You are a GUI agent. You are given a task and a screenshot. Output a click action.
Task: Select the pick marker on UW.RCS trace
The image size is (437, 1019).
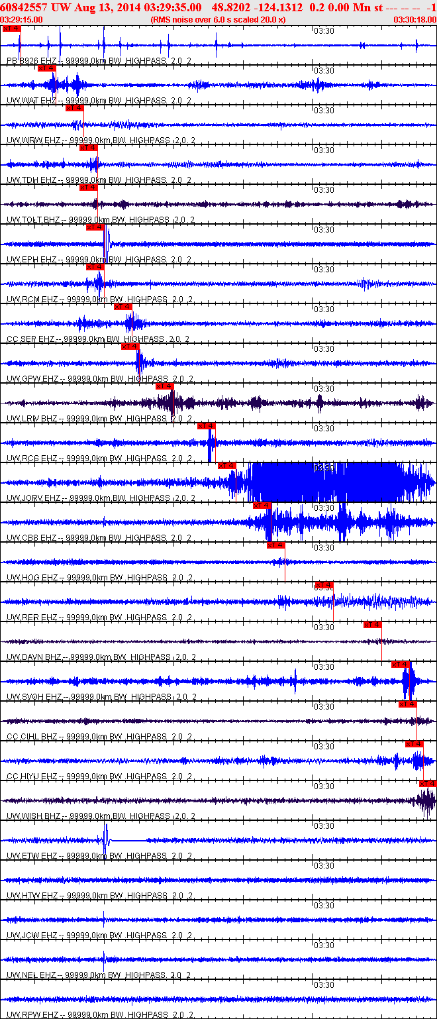tap(206, 425)
